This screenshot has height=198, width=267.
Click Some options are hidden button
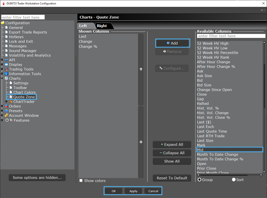[x=37, y=178]
